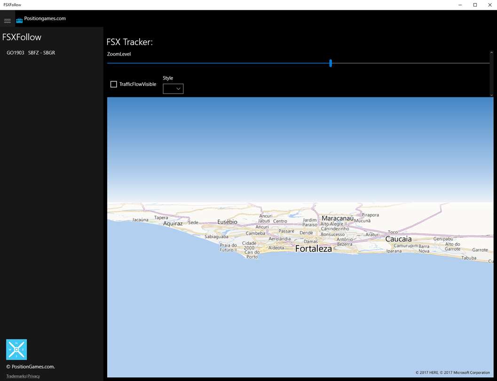
Task: Click the scroll up arrow of settings panel
Action: tap(491, 53)
